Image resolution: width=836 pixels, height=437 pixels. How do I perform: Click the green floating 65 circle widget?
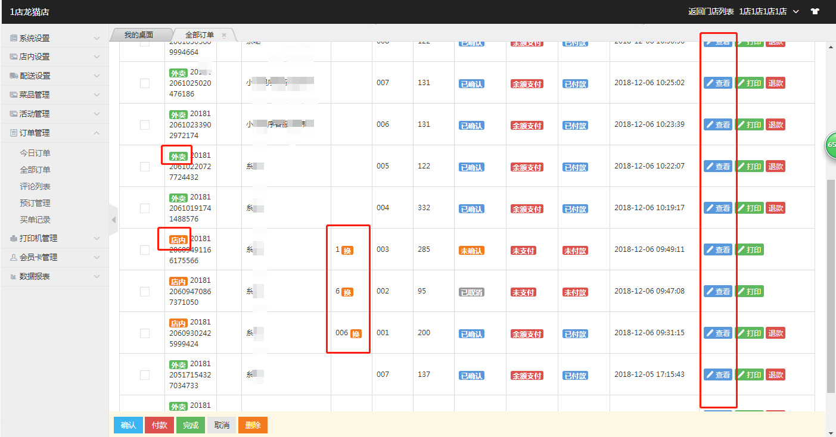pyautogui.click(x=830, y=145)
